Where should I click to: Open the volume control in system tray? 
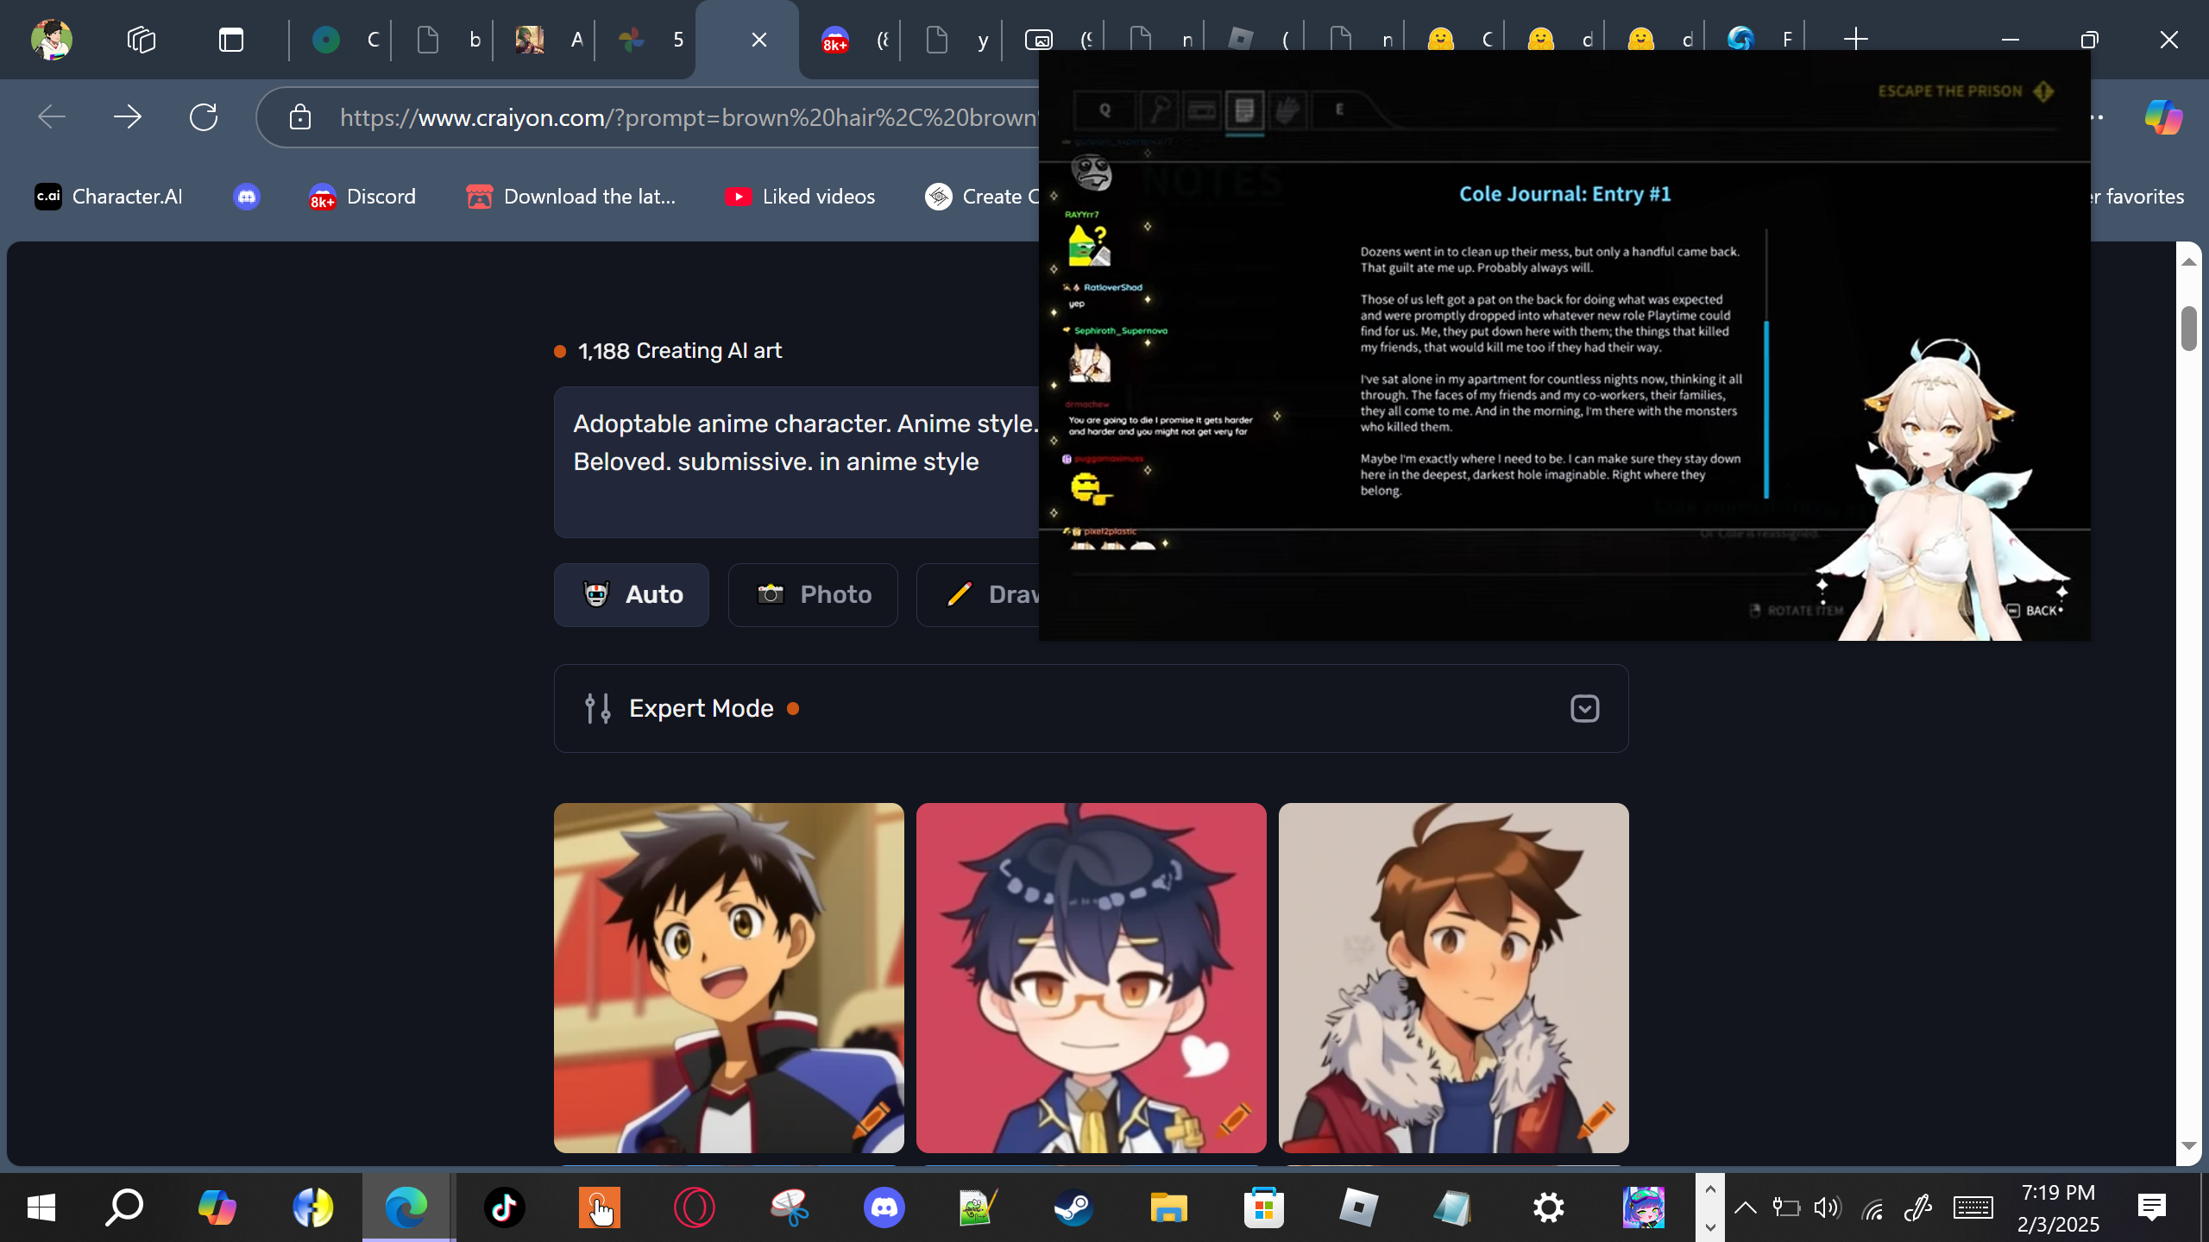click(x=1828, y=1208)
